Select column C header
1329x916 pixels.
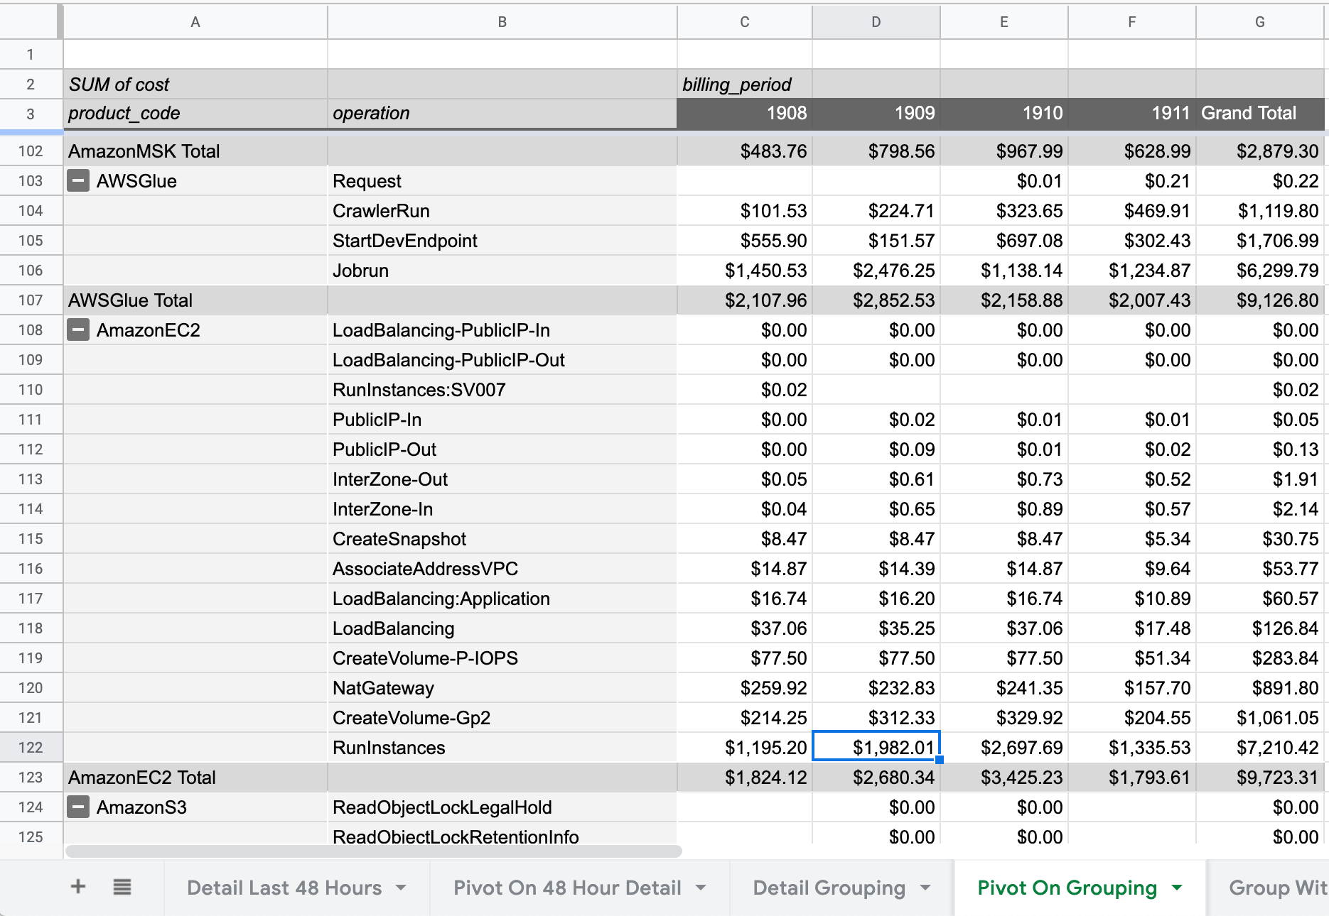tap(745, 22)
